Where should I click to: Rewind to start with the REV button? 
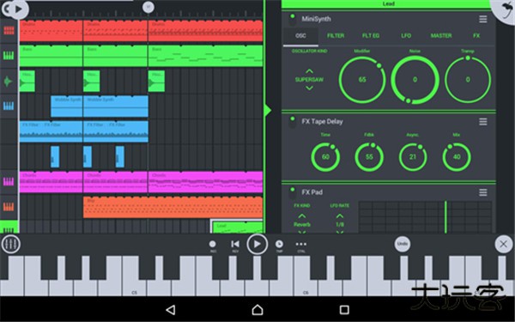(235, 244)
